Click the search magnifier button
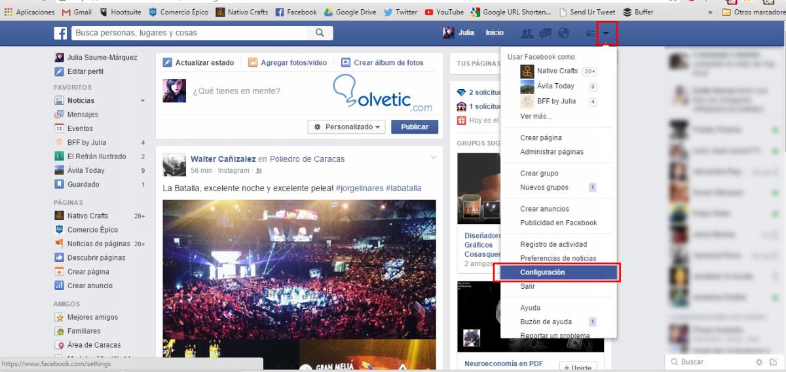The image size is (786, 372). point(320,33)
